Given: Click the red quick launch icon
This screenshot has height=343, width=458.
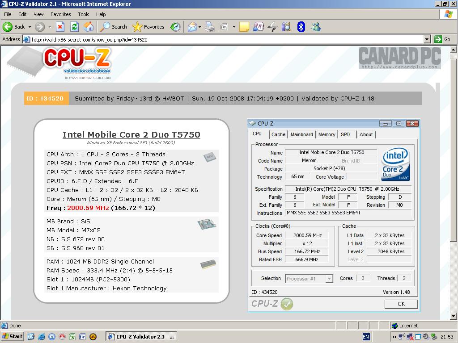Looking at the screenshot, I should point(62,337).
